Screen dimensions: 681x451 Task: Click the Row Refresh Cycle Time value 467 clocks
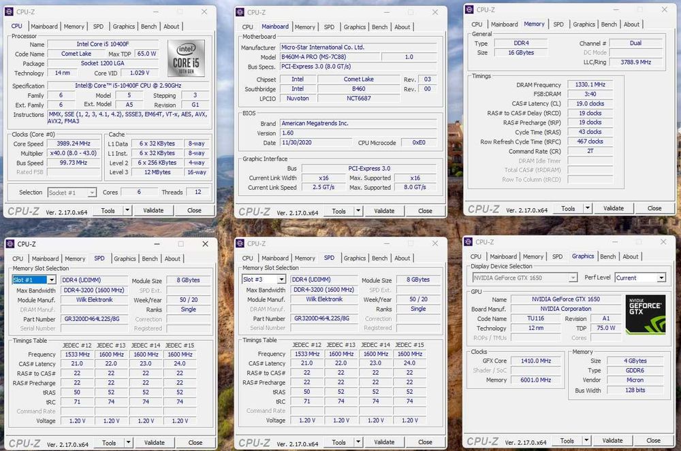click(x=590, y=141)
